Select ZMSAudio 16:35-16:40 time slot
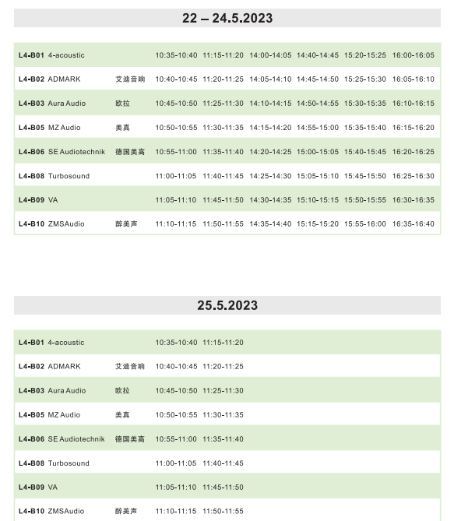 coord(414,224)
